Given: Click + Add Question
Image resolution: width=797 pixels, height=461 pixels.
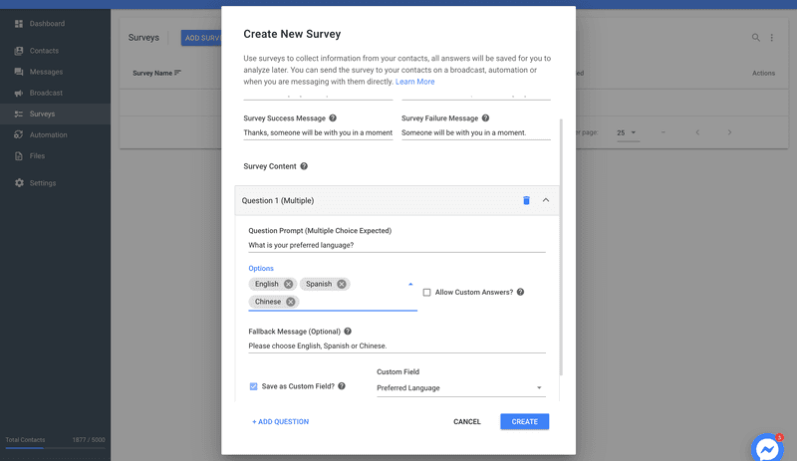Looking at the screenshot, I should pos(280,422).
